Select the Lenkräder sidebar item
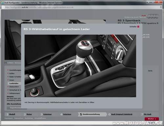 (14, 83)
